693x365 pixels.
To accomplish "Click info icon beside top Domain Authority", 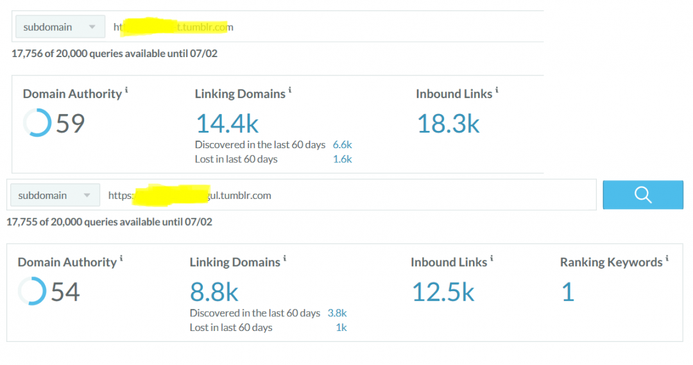I will 126,91.
